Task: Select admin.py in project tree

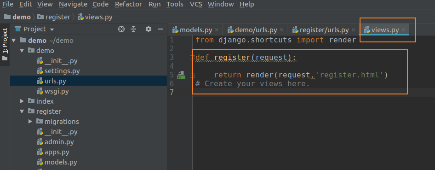Action: (x=88, y=142)
